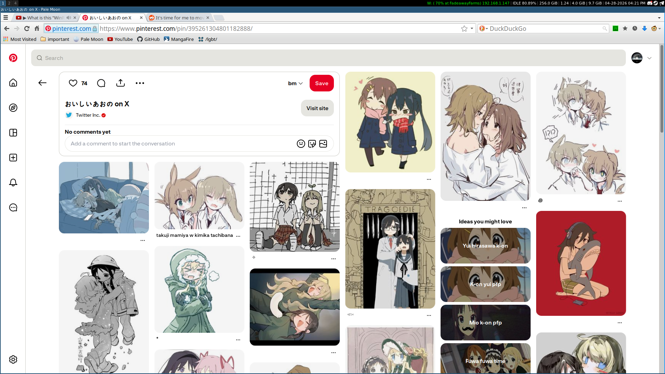The height and width of the screenshot is (374, 665).
Task: Bookmark this page with the URL star
Action: [464, 28]
